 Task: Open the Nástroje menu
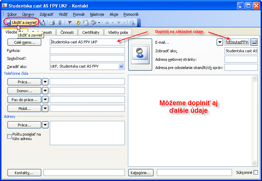click(x=97, y=14)
